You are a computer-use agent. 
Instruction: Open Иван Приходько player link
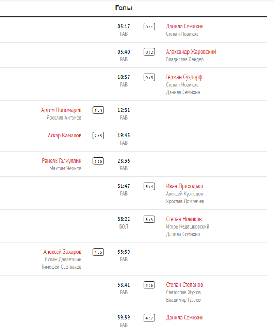point(184,186)
